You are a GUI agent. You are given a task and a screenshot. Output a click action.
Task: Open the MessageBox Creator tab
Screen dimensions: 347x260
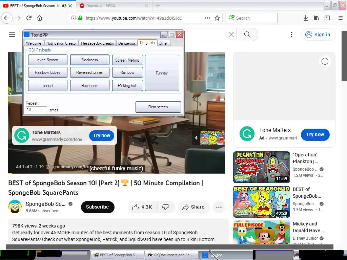click(x=97, y=43)
